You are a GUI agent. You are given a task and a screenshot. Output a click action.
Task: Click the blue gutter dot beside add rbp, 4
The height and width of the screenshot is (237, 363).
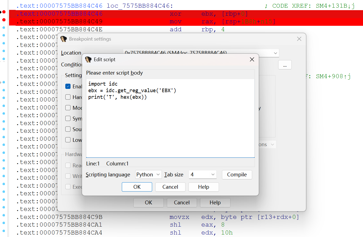click(x=4, y=28)
